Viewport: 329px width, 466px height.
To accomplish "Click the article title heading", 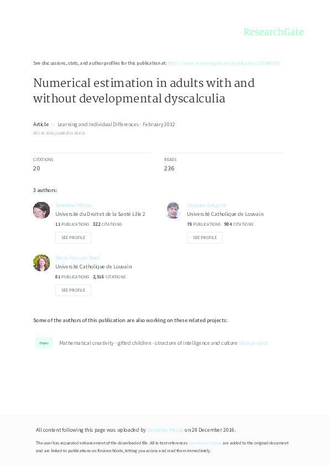I will 144,91.
